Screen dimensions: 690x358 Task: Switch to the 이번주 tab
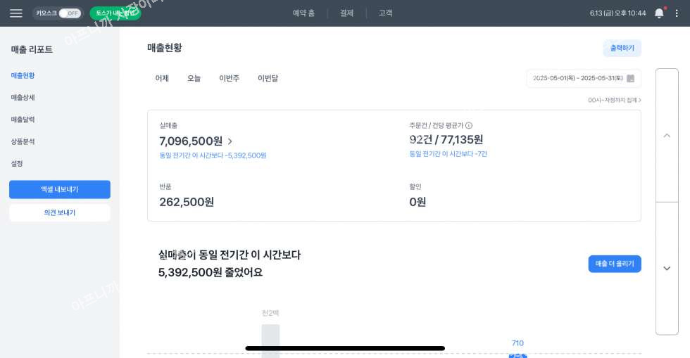[x=229, y=78]
